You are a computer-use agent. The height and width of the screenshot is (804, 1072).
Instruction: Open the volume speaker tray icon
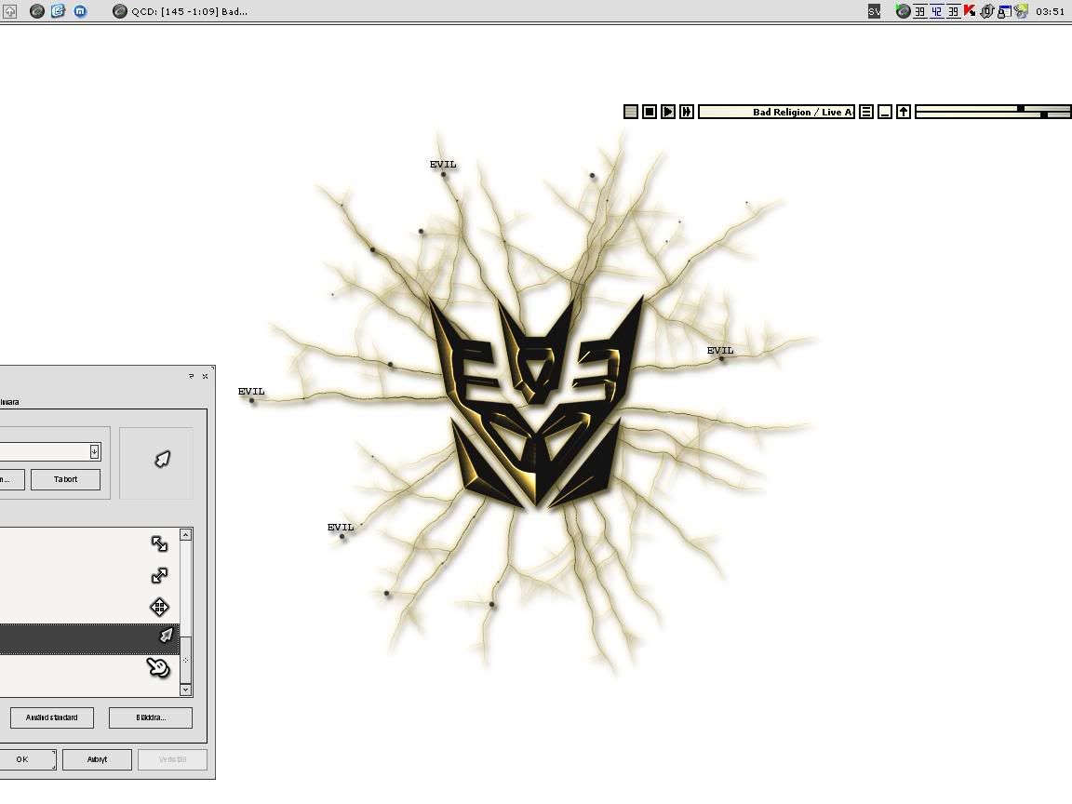1021,11
